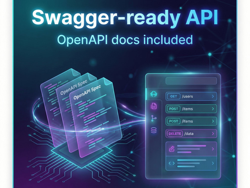The image size is (250, 188).
Task: Expand the chevron on the edit icon card
Action: [x=213, y=149]
